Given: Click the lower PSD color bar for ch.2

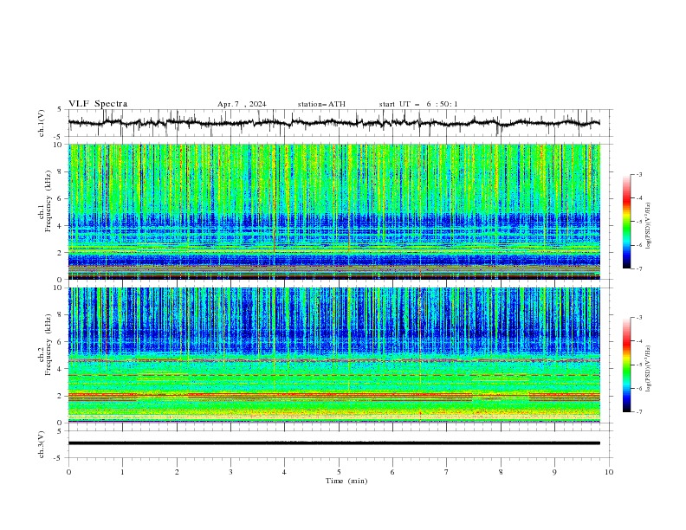Looking at the screenshot, I should [626, 365].
